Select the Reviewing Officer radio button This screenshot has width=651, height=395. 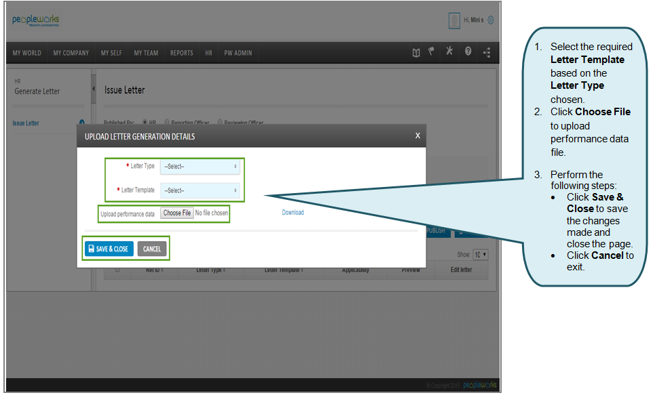pyautogui.click(x=220, y=122)
